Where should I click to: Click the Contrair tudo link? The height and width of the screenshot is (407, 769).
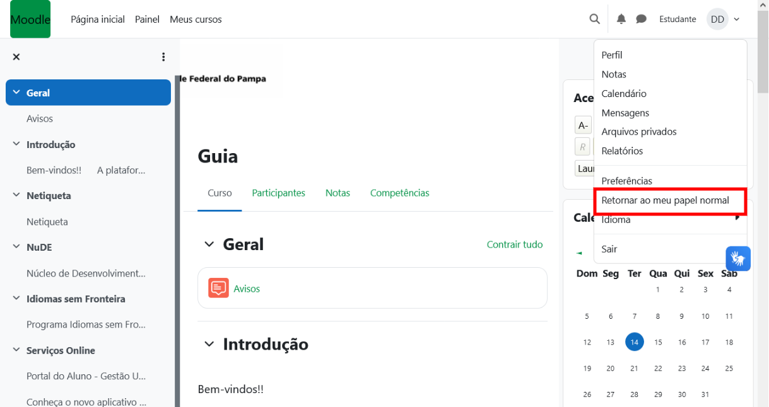click(x=514, y=244)
